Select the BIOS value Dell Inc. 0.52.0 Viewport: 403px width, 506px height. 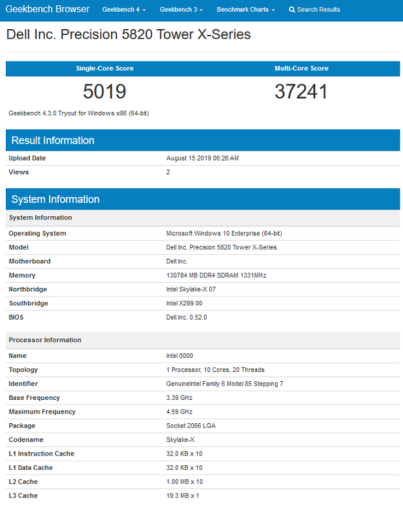coord(187,317)
